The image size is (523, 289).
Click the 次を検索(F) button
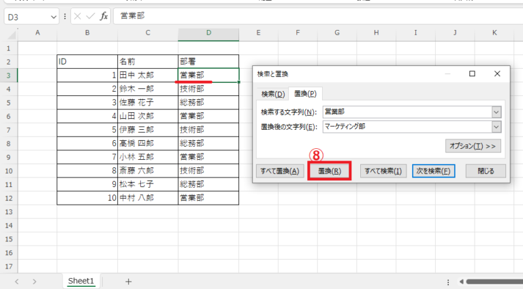tap(433, 171)
